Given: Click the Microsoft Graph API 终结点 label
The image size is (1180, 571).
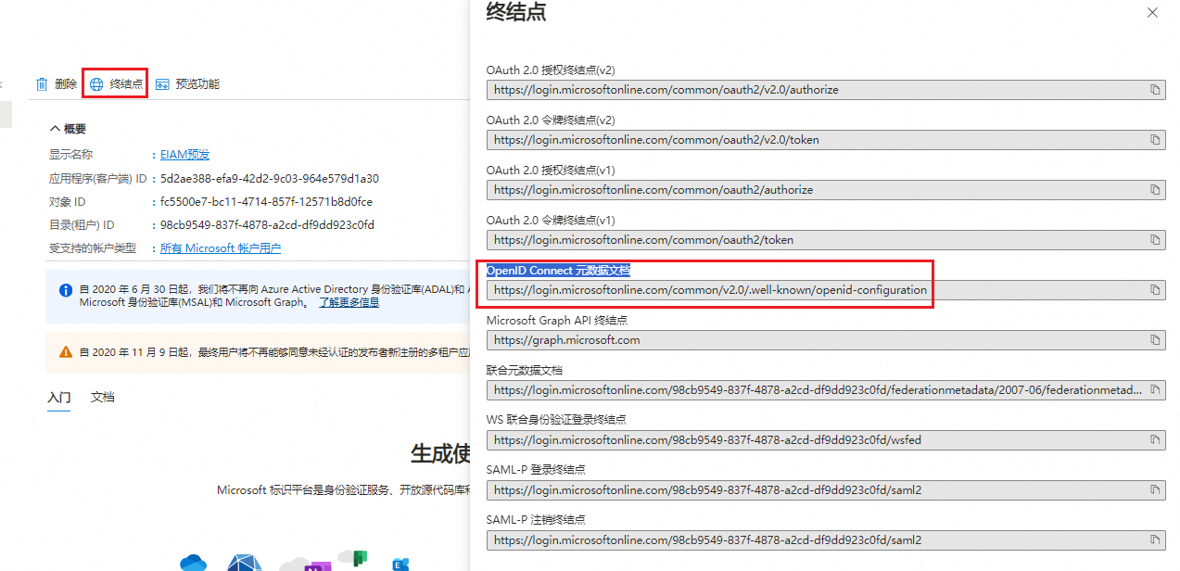Looking at the screenshot, I should 557,321.
